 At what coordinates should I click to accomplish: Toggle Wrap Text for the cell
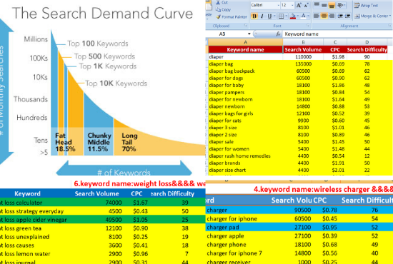pos(366,5)
